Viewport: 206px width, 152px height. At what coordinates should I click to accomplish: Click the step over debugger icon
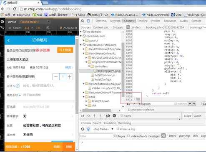pos(88,115)
